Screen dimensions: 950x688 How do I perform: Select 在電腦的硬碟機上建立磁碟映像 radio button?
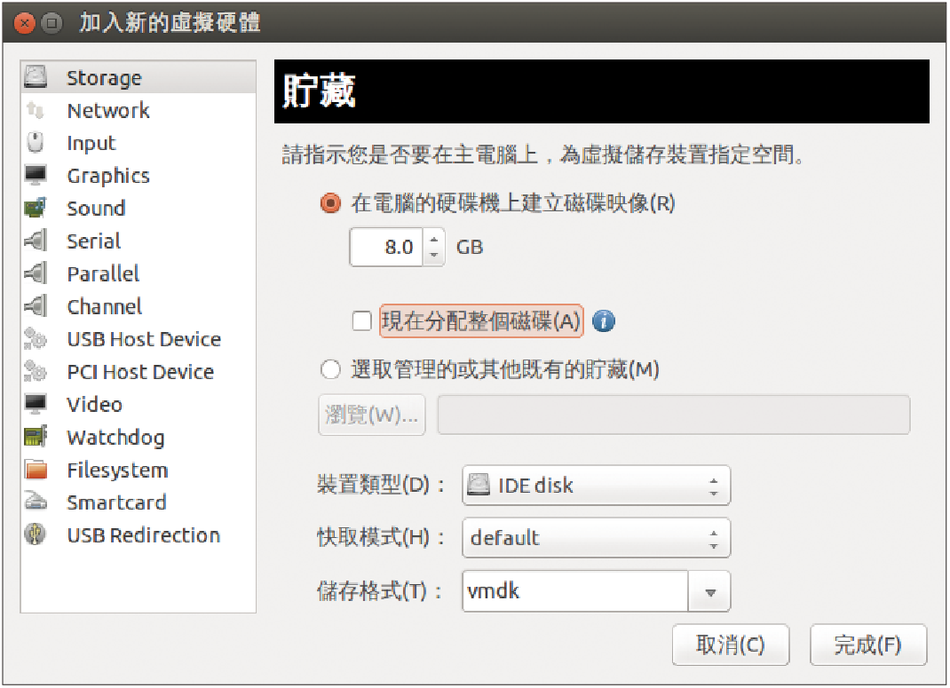pos(330,203)
